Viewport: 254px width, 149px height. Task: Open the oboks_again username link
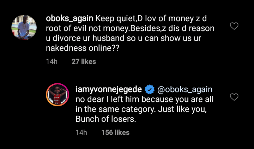[70, 18]
